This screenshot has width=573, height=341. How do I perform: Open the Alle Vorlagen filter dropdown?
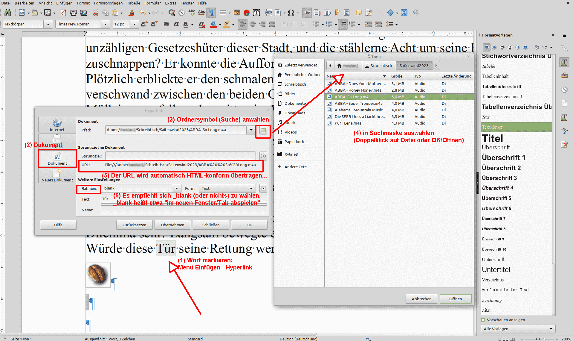[x=518, y=329]
